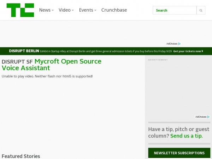Click the Disrupt SF label
The height and width of the screenshot is (159, 212).
[x=17, y=62]
